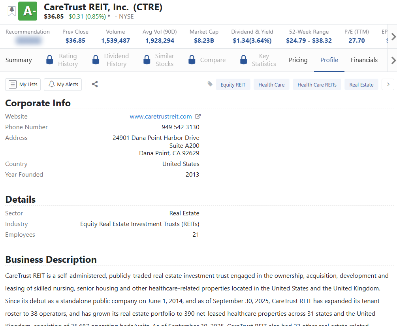397x326 pixels.
Task: Click the external link icon beside website
Action: click(x=198, y=117)
